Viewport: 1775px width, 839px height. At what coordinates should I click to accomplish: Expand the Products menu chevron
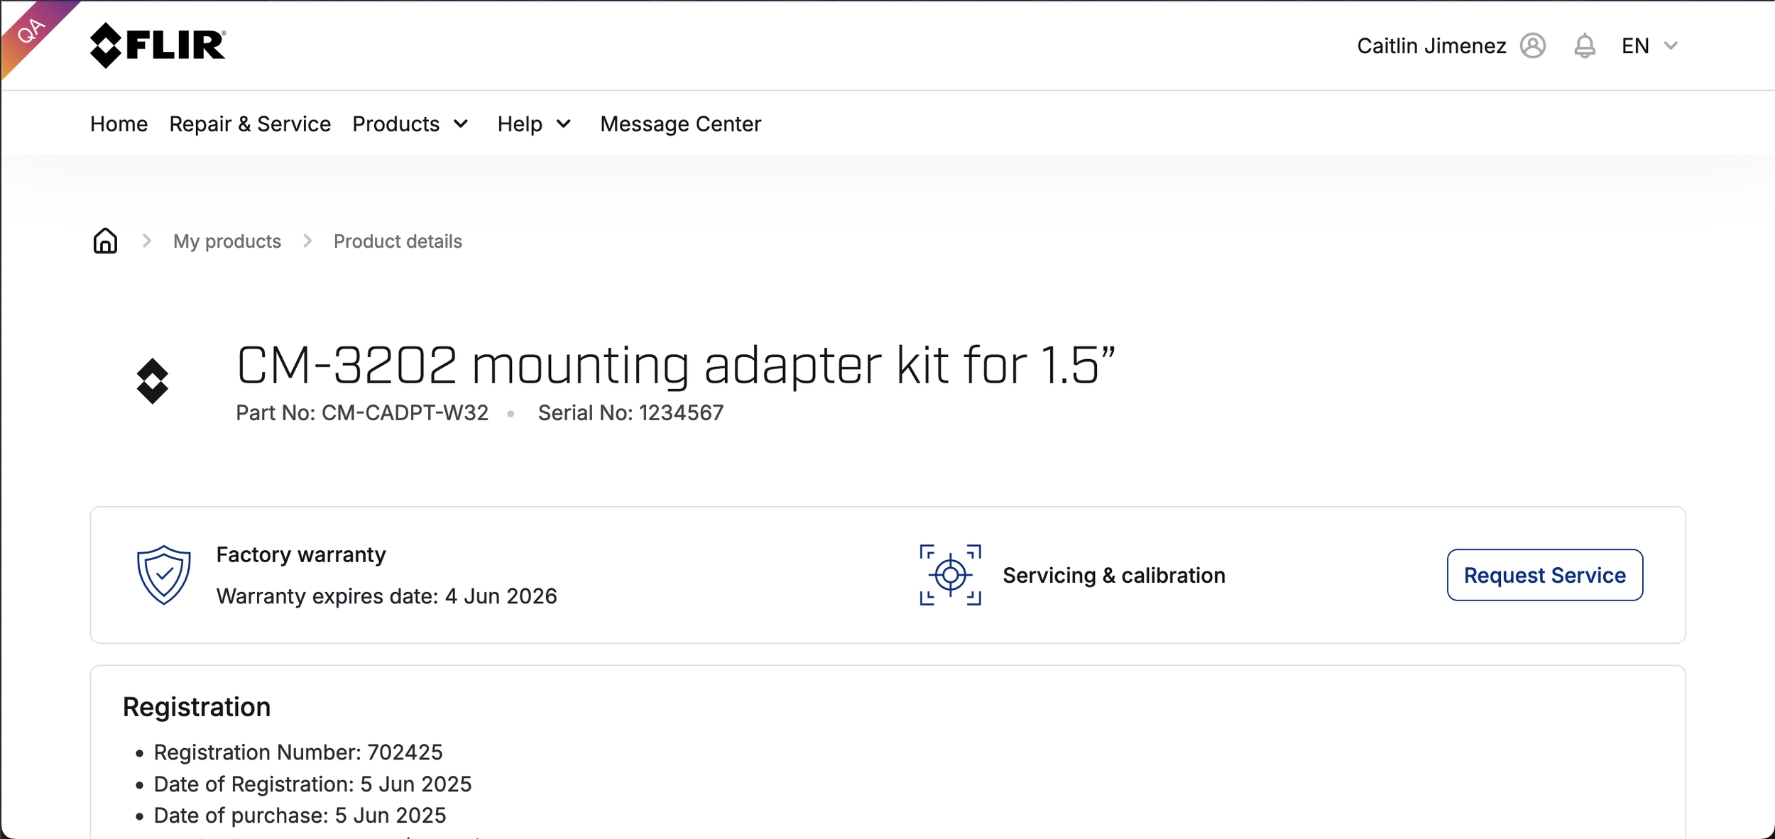point(461,124)
